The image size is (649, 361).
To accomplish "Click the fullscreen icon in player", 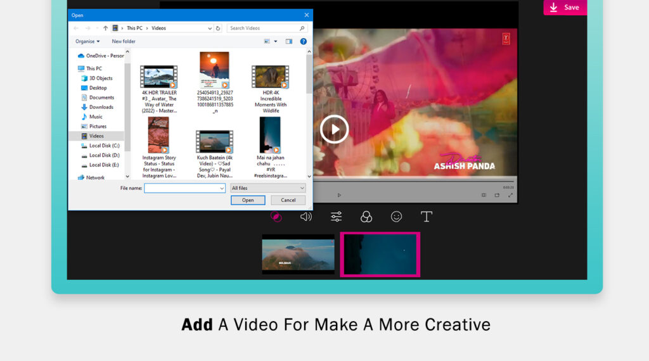I will (x=510, y=195).
